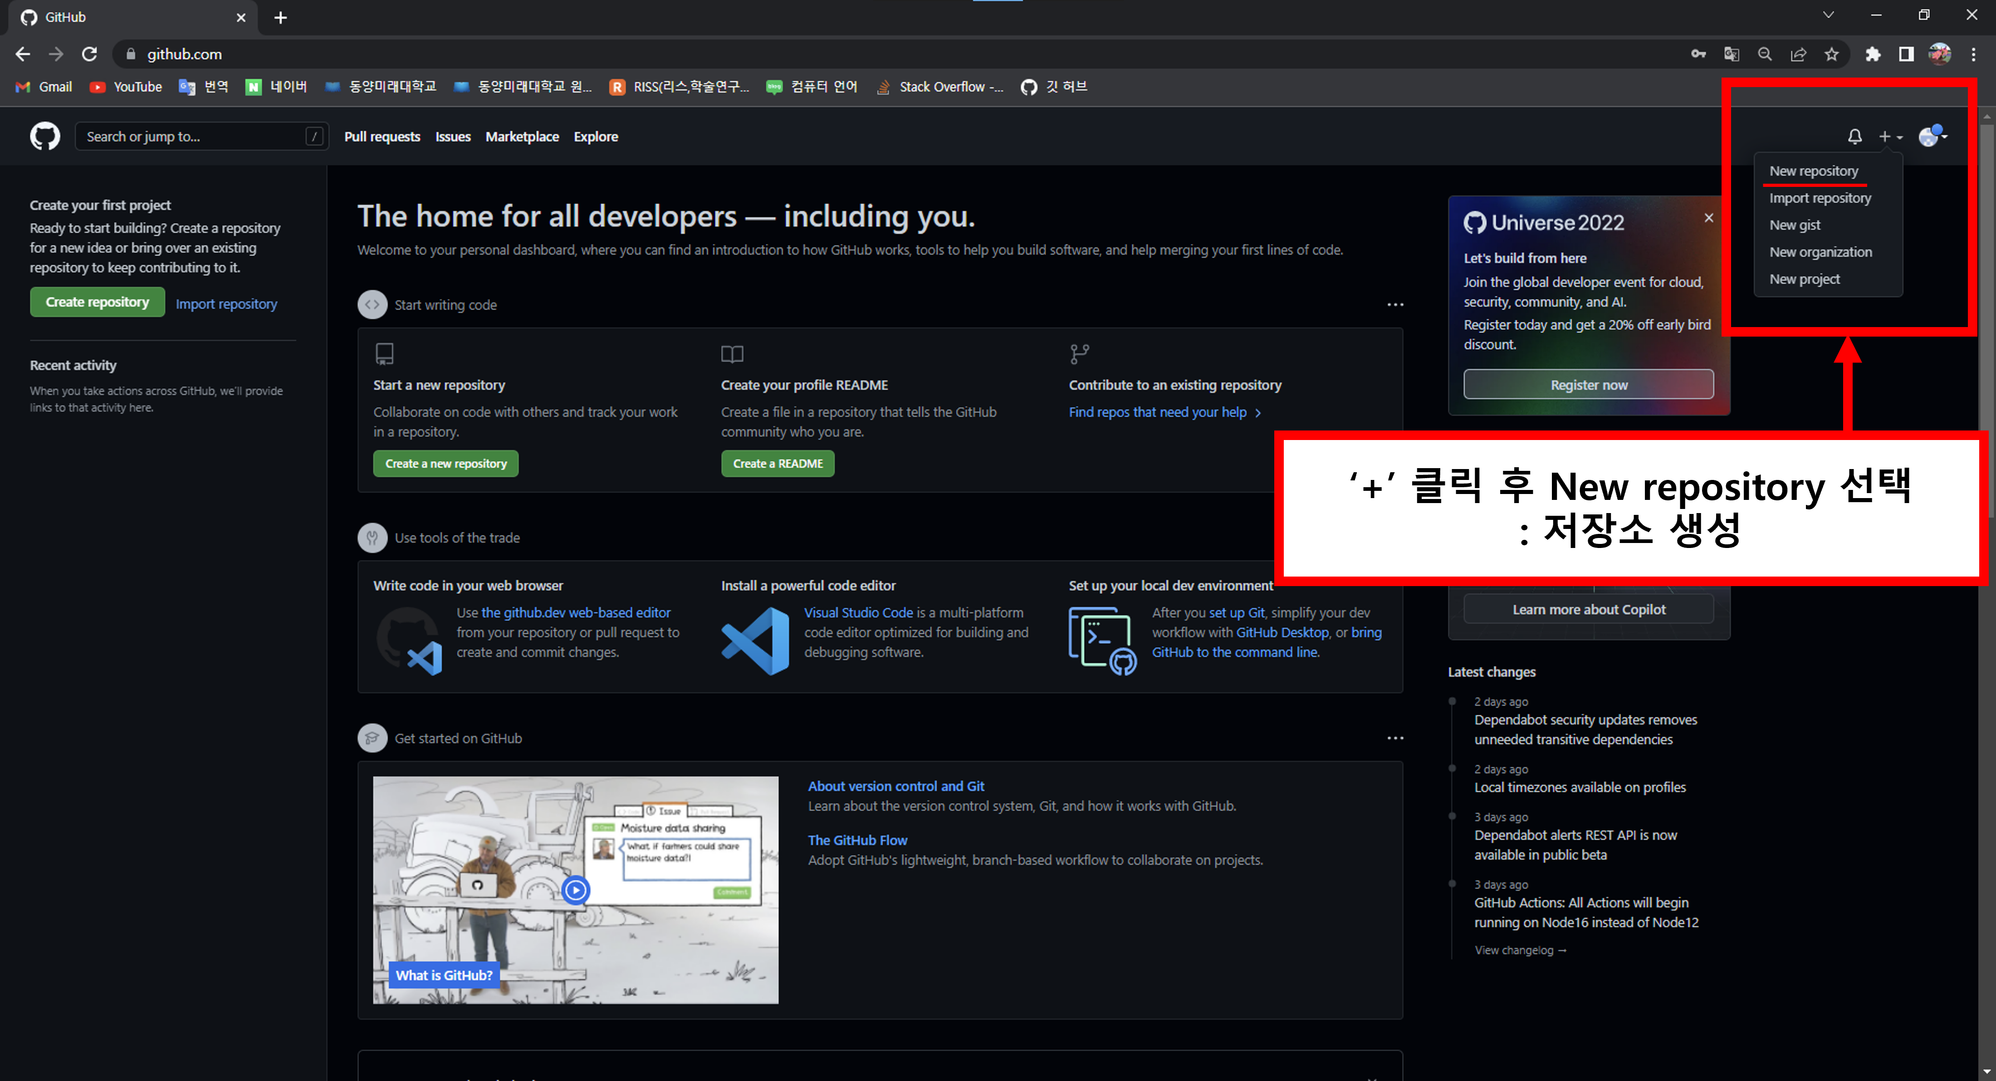Viewport: 1996px width, 1081px height.
Task: Go to Marketplace in the header
Action: [522, 137]
